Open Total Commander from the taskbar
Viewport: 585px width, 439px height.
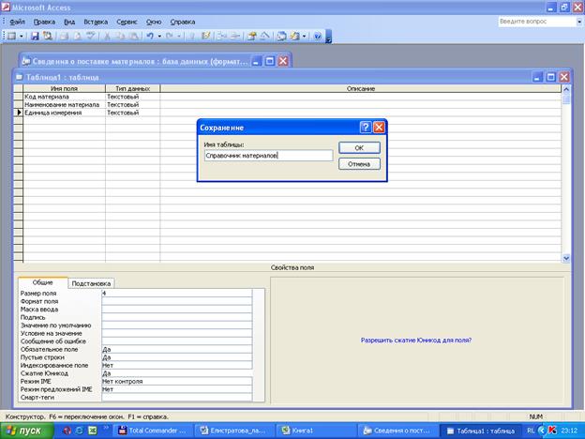click(153, 429)
